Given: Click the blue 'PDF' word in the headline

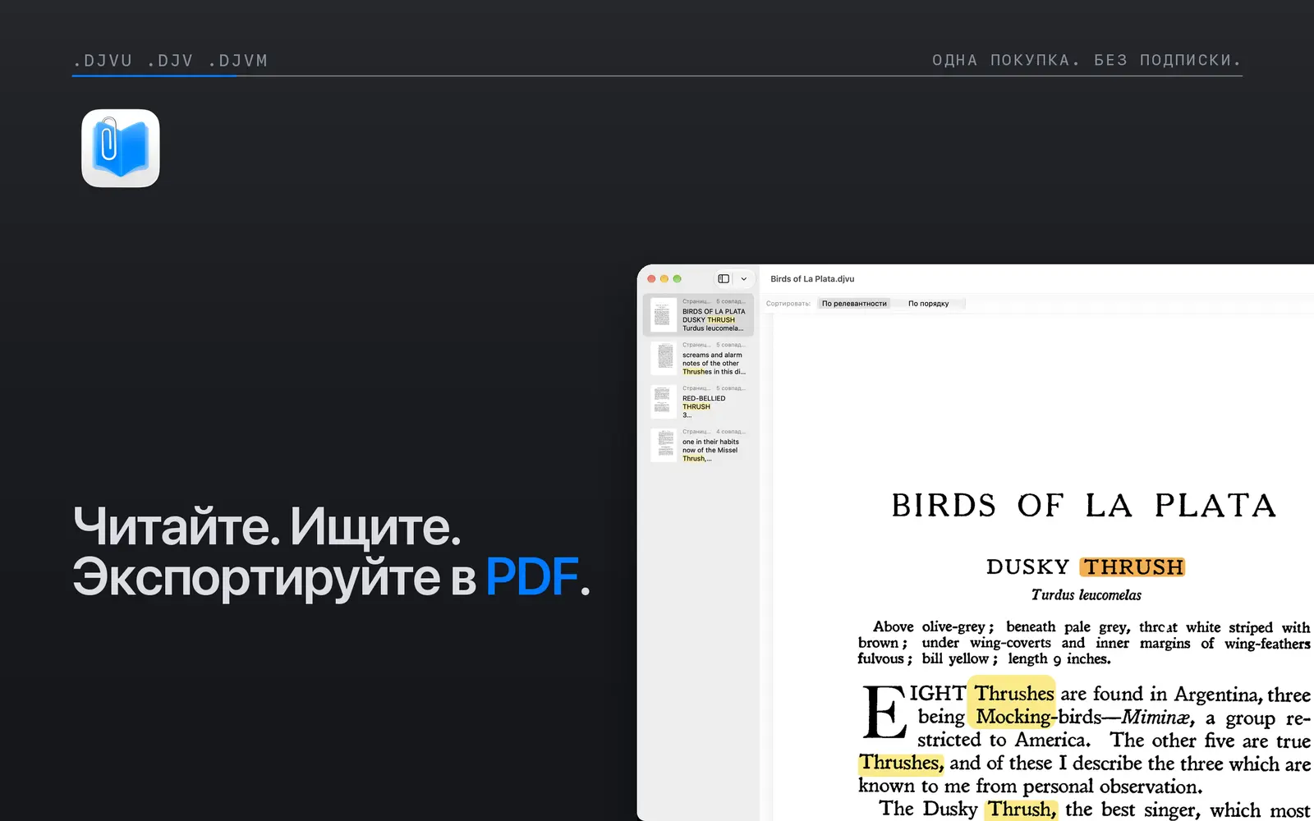Looking at the screenshot, I should pyautogui.click(x=532, y=577).
